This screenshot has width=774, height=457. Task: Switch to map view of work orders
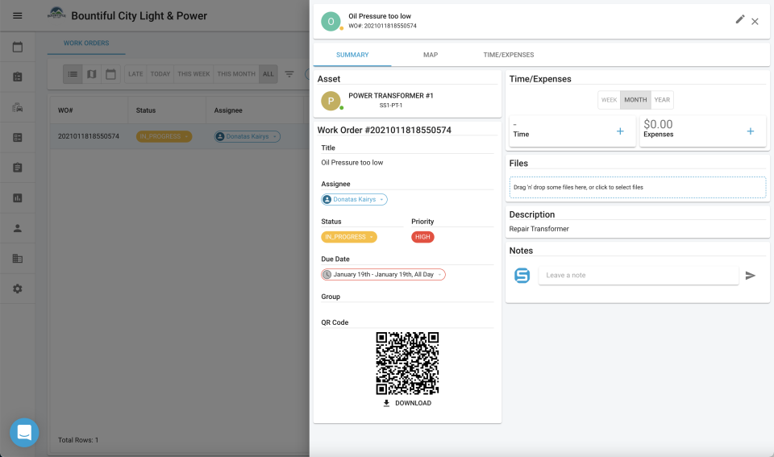92,74
